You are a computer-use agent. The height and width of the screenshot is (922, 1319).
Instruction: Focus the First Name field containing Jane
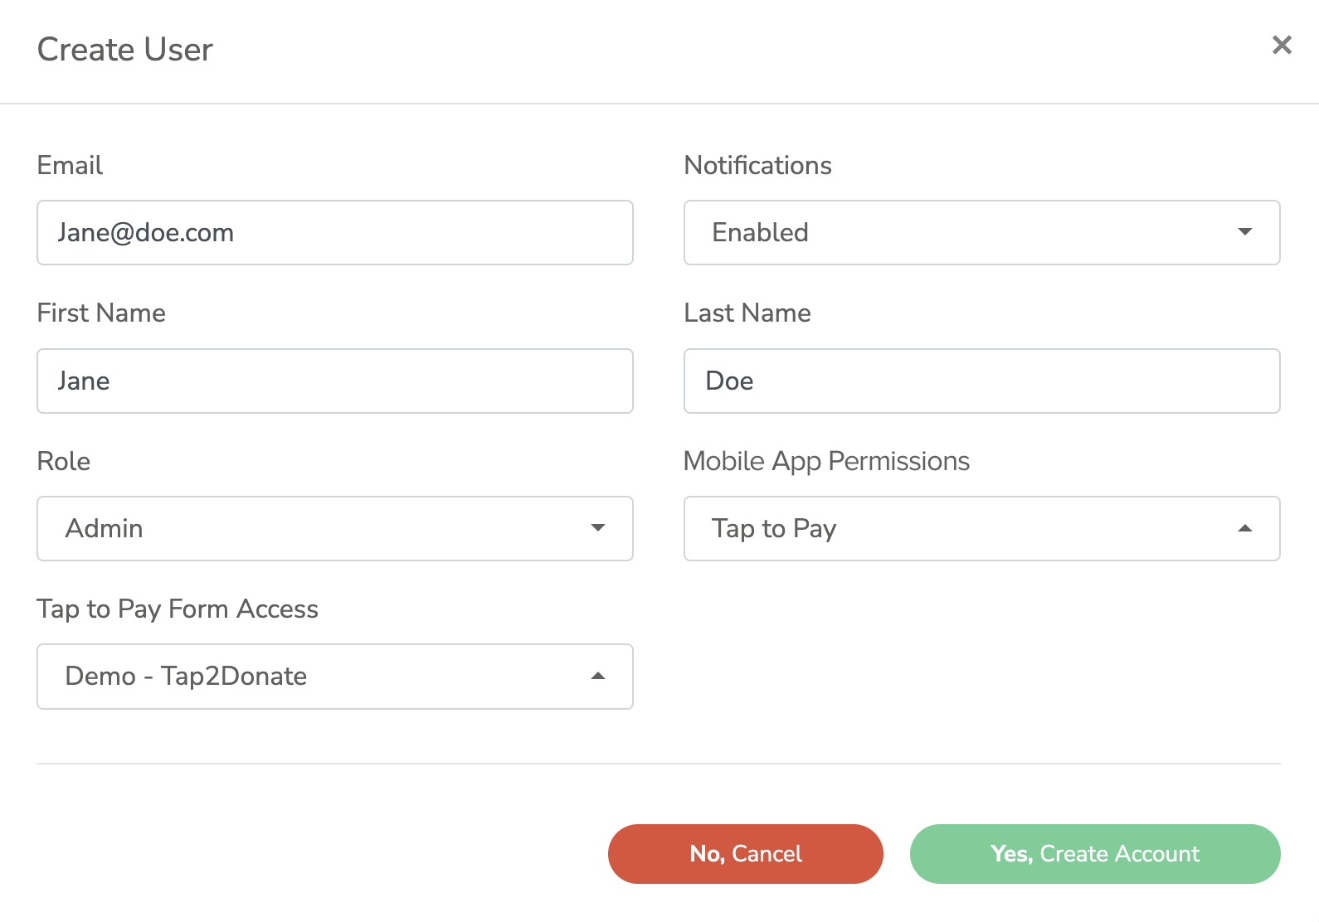tap(335, 381)
